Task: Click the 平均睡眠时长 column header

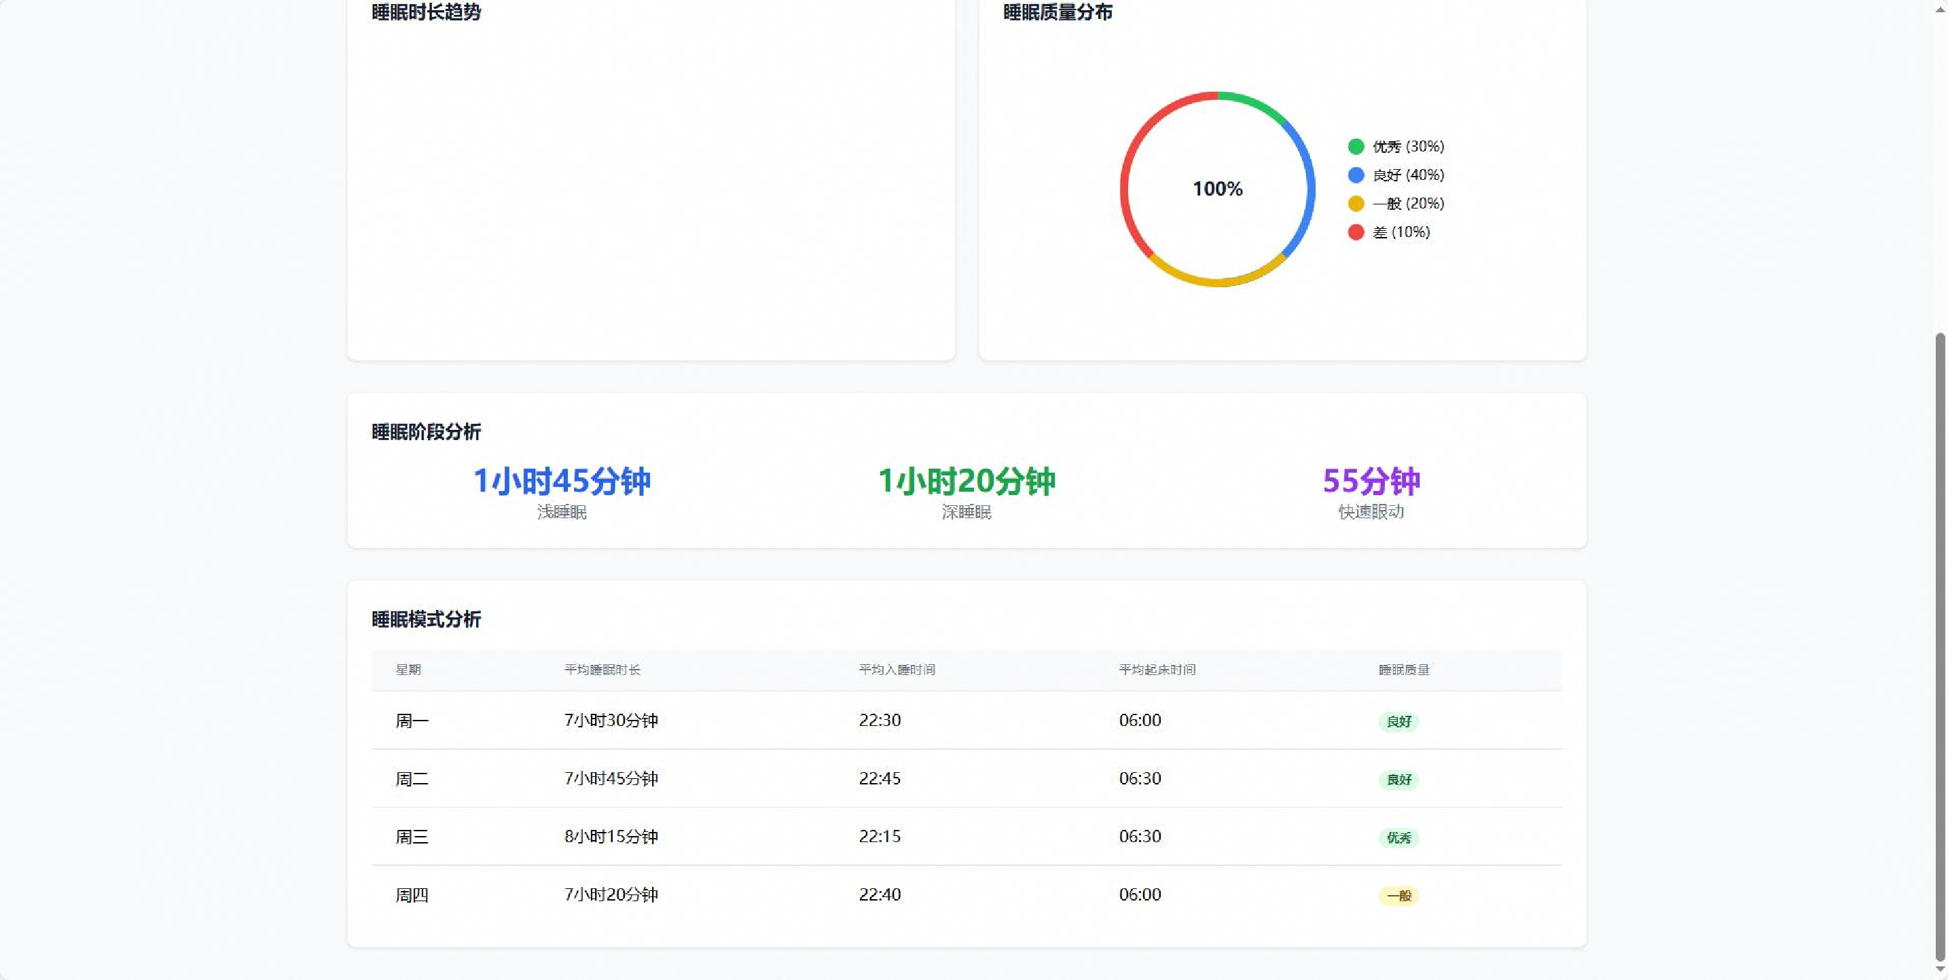Action: (602, 670)
